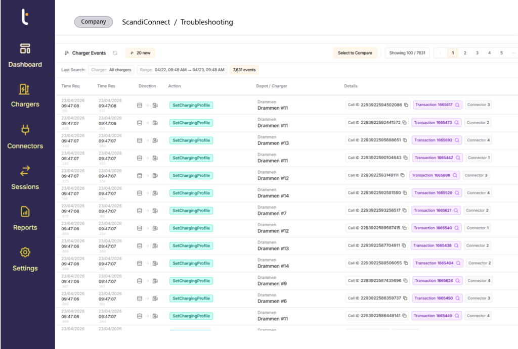Click the logo at top left

coord(25,17)
